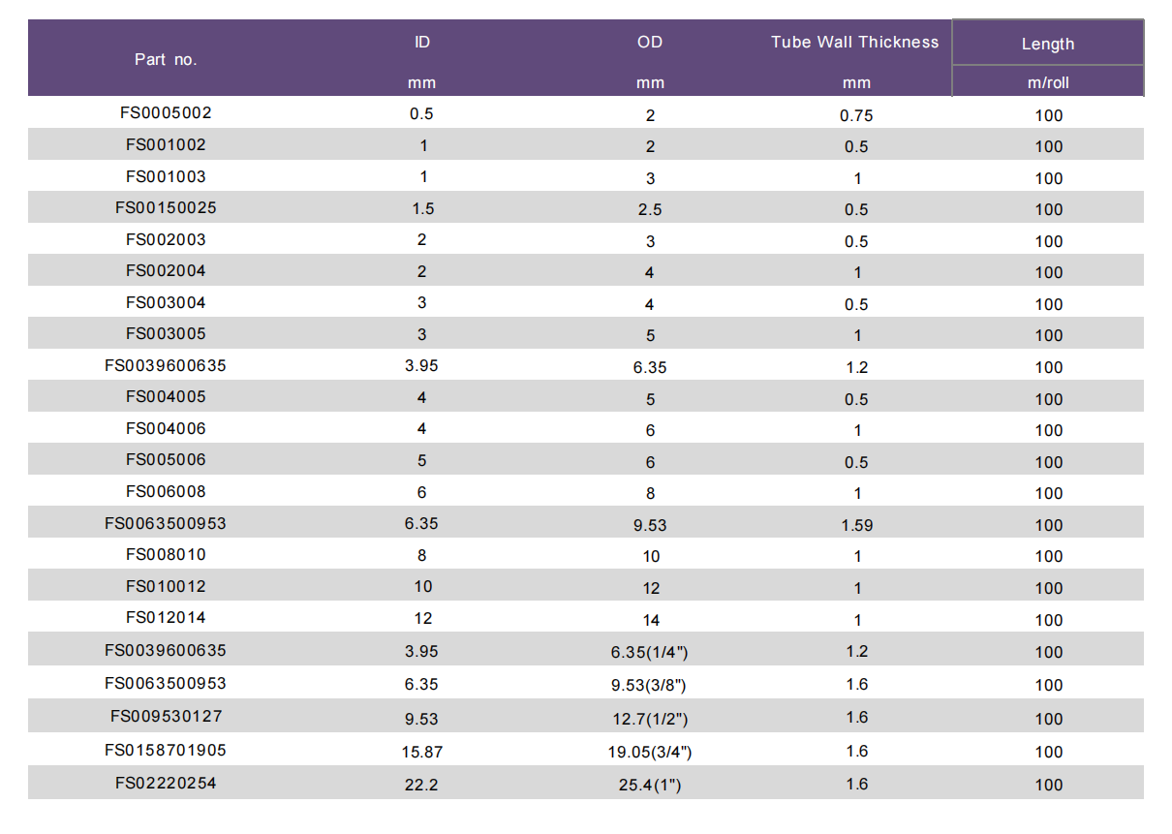Select the 25.4(1") OD value
The width and height of the screenshot is (1172, 834).
[650, 785]
